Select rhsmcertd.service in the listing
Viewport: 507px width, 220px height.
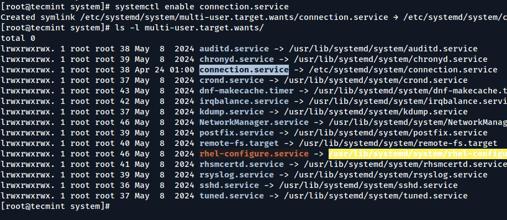point(241,164)
